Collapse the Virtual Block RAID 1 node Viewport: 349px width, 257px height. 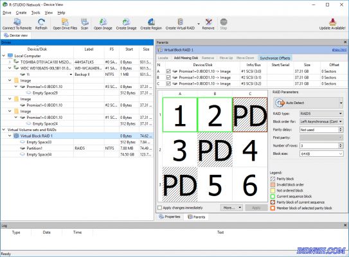pyautogui.click(x=10, y=136)
